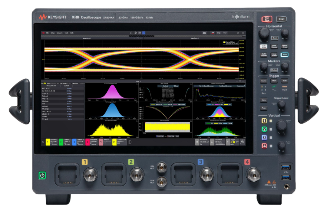Screen dimensions: 327x217
Task: Click the CAL OUT connector
Action: [162, 167]
